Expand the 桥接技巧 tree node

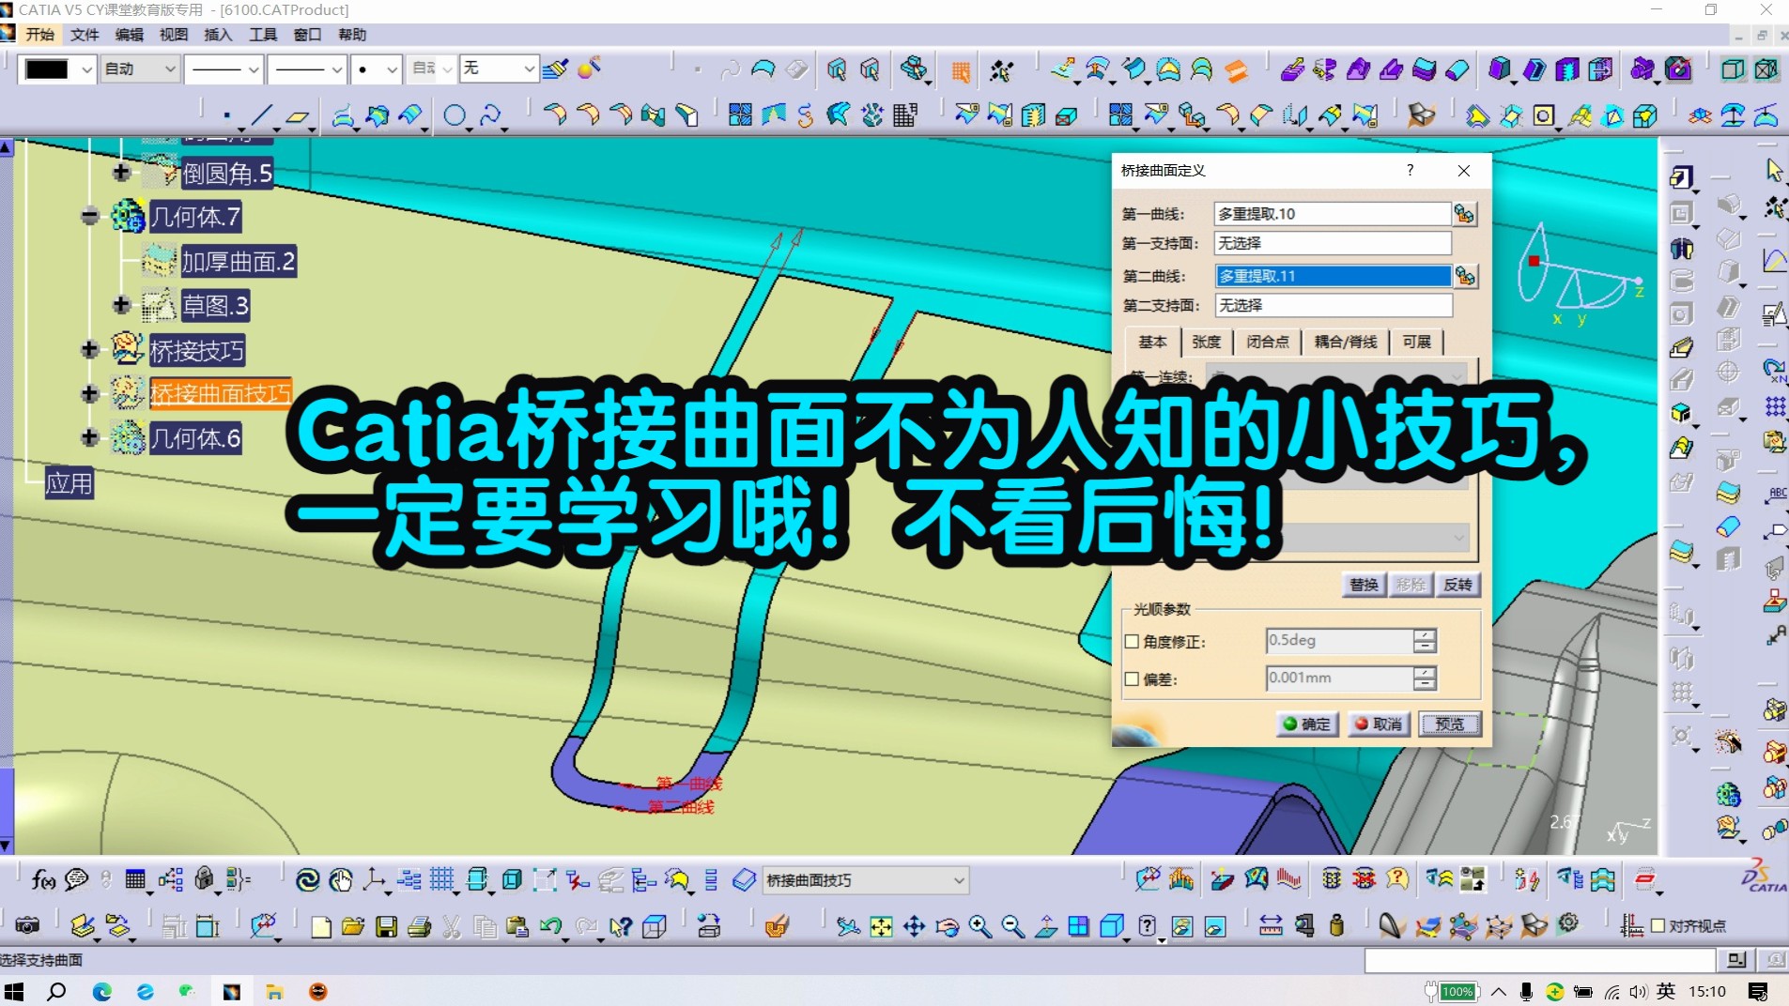pyautogui.click(x=89, y=350)
